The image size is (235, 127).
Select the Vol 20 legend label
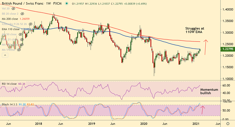[x=6, y=9]
